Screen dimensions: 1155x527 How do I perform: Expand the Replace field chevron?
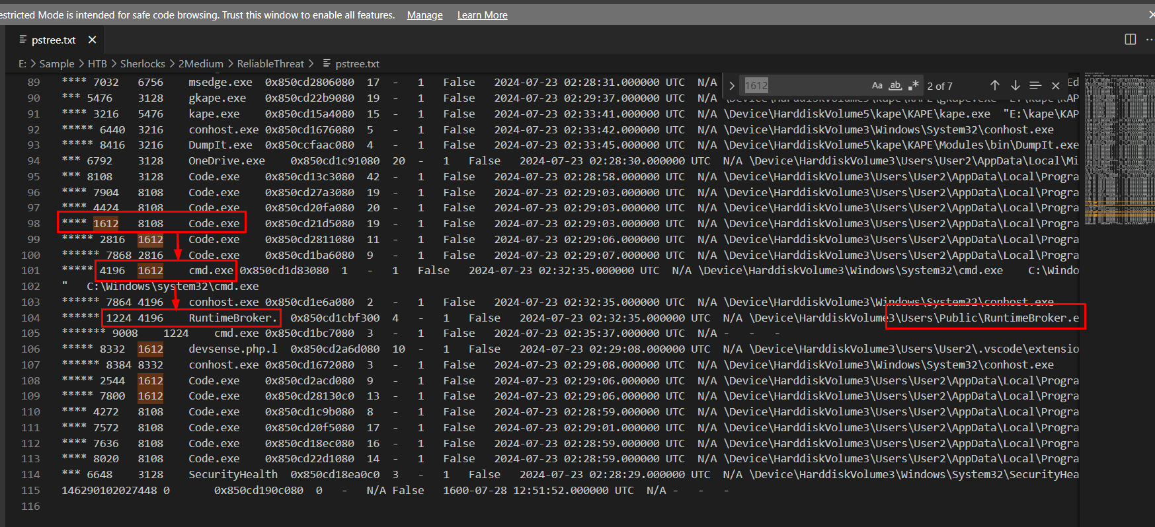(732, 85)
